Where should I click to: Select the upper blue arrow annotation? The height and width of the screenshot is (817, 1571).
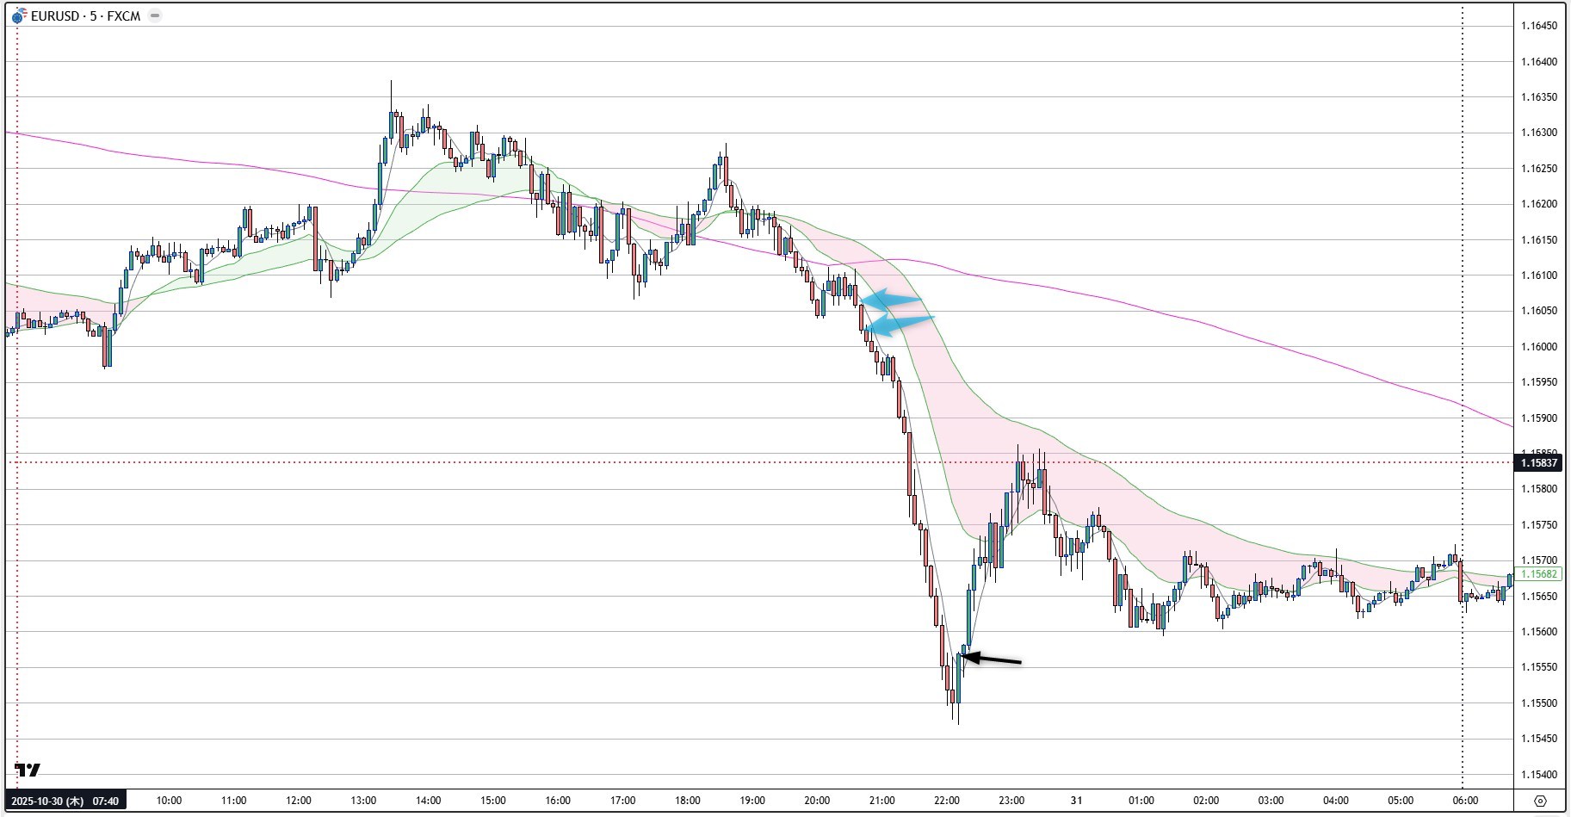pyautogui.click(x=892, y=300)
